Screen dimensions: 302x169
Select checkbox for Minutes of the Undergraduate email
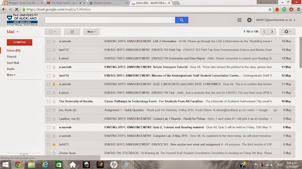[x=49, y=76]
